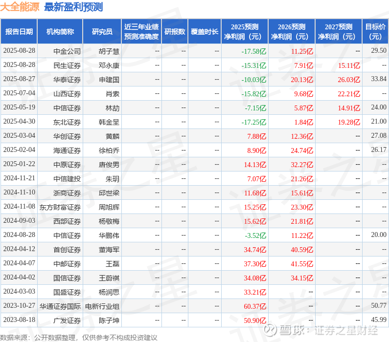Select the 2027预测净利润 column header
Image resolution: width=389 pixels, height=342 pixels.
(339, 31)
